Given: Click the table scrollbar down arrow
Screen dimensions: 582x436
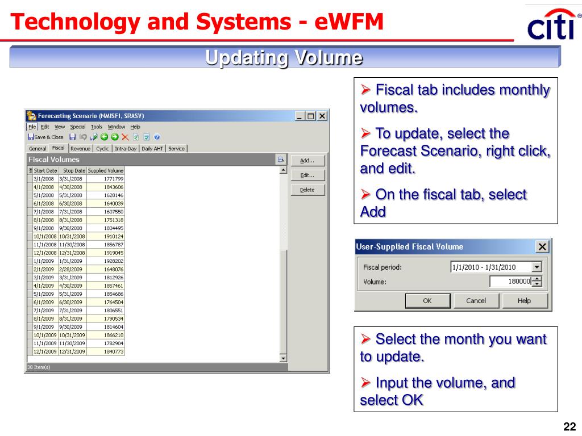Looking at the screenshot, I should pyautogui.click(x=283, y=358).
